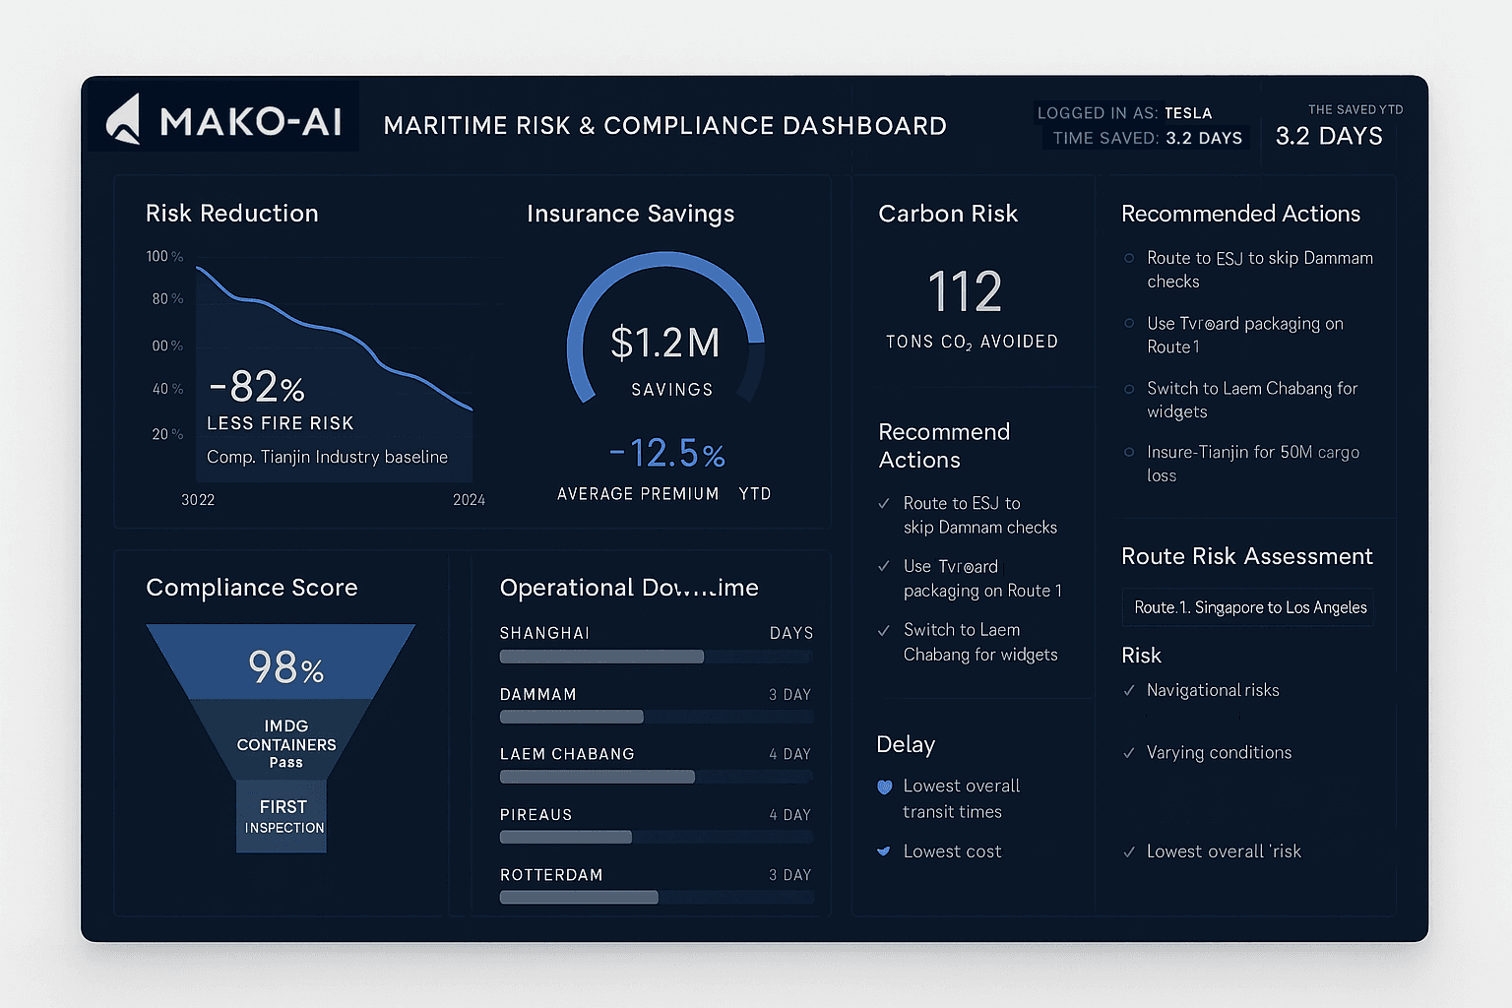This screenshot has width=1512, height=1008.
Task: Click the blue icon next to Lowest cost
Action: pyautogui.click(x=884, y=851)
